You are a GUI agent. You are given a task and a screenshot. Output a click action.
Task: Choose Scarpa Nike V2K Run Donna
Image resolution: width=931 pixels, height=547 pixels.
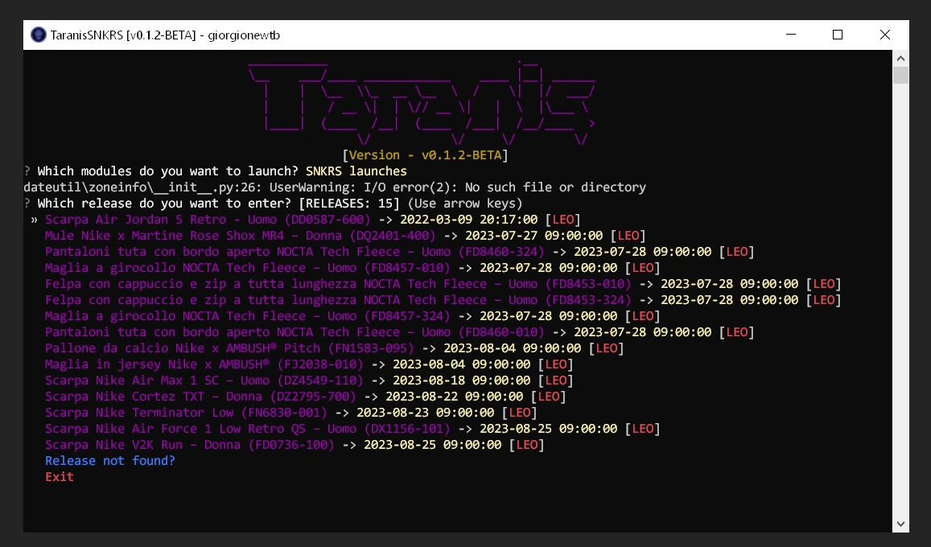(189, 445)
